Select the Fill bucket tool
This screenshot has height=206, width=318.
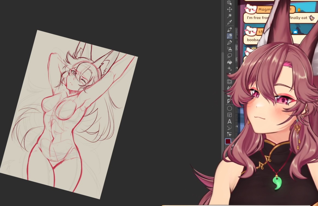[x=230, y=62]
